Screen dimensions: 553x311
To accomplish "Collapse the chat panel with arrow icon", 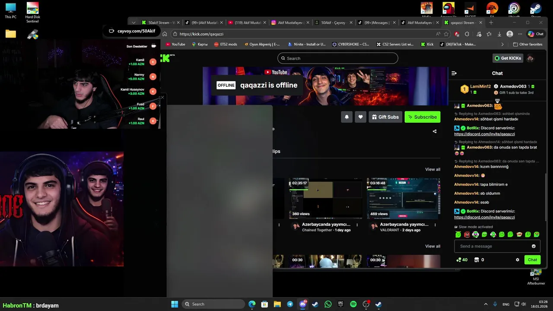I will point(454,73).
